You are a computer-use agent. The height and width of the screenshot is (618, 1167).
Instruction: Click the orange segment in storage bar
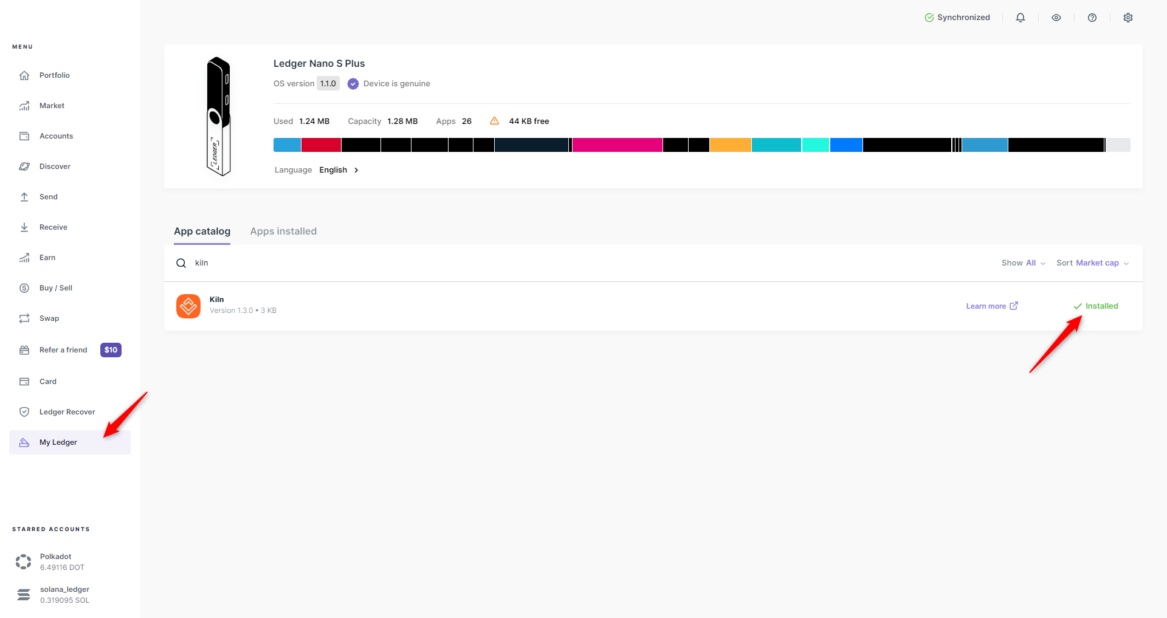tap(730, 145)
